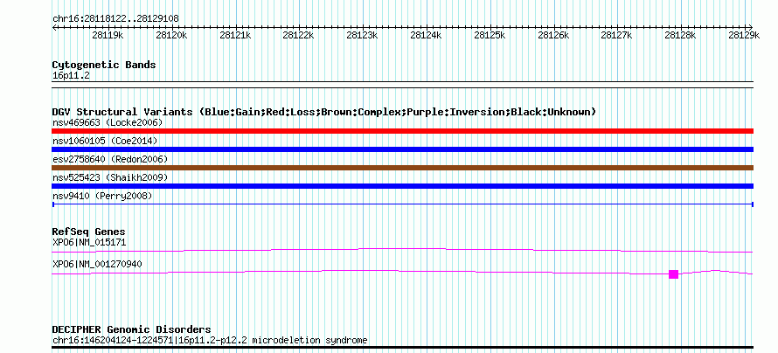This screenshot has width=778, height=353.
Task: Click the XPO6|NM_001270940 transcript label
Action: click(x=97, y=264)
